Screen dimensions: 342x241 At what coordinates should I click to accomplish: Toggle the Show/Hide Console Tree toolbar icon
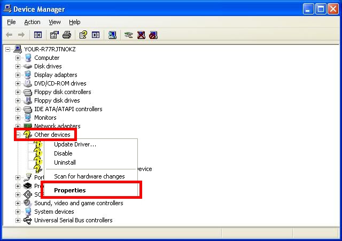coord(38,35)
